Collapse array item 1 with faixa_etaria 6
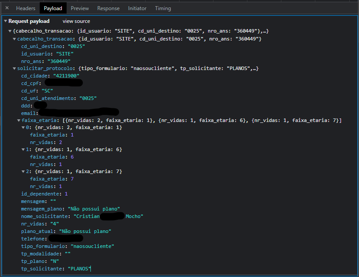359x277 pixels. [x=23, y=149]
